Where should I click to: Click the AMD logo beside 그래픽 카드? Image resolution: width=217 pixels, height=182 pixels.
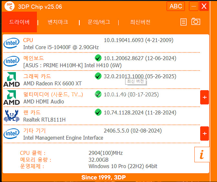click(x=12, y=80)
